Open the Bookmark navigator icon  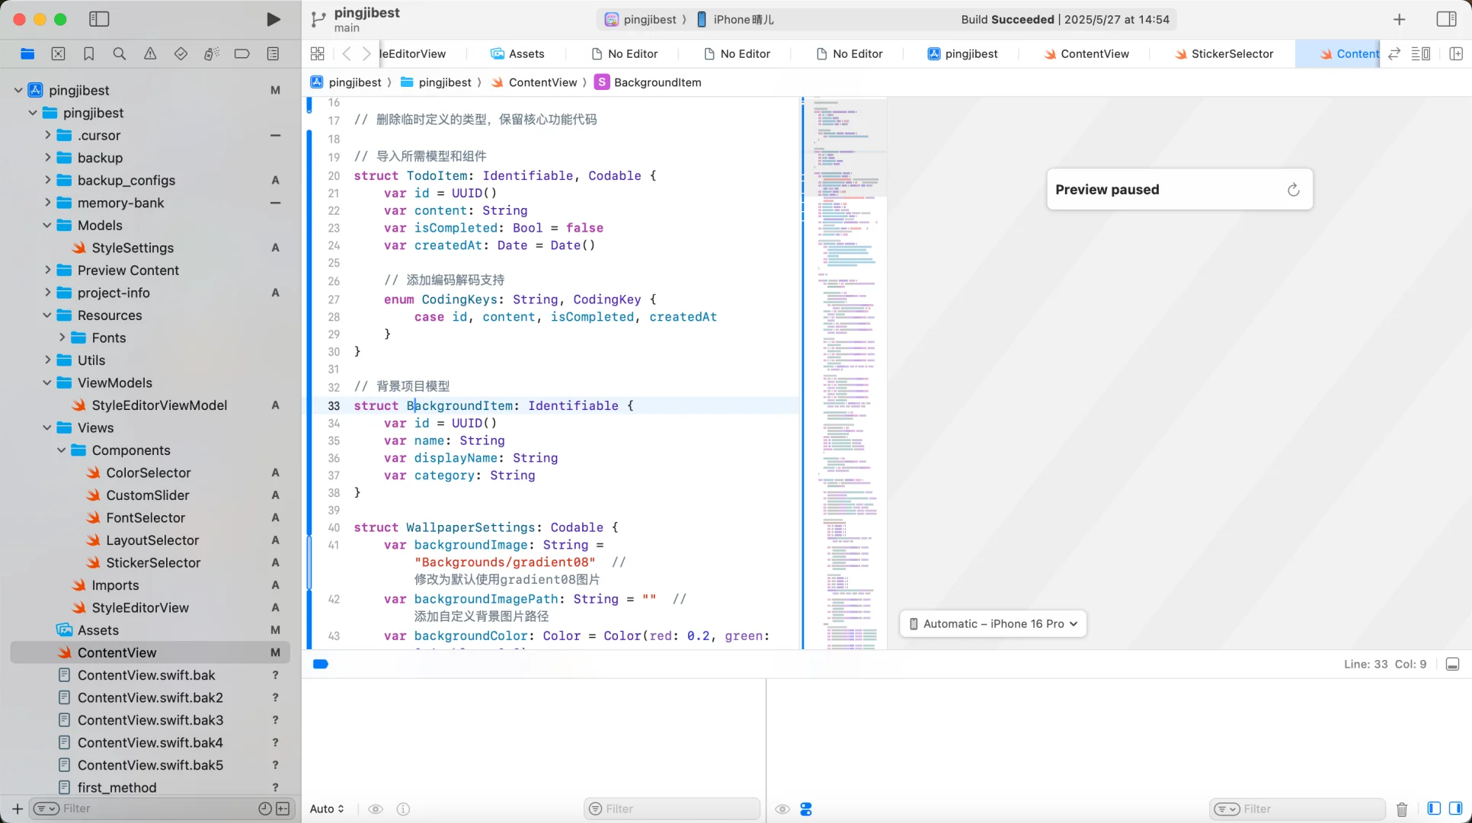(x=88, y=53)
